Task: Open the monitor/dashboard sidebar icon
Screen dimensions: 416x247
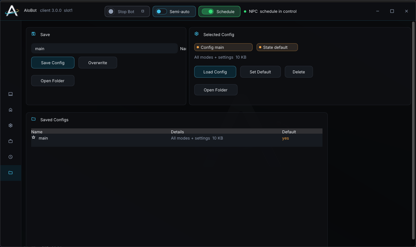Action: 10,94
